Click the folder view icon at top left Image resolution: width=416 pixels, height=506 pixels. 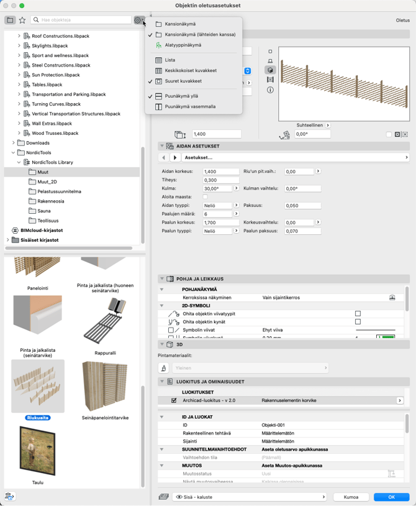[10, 20]
